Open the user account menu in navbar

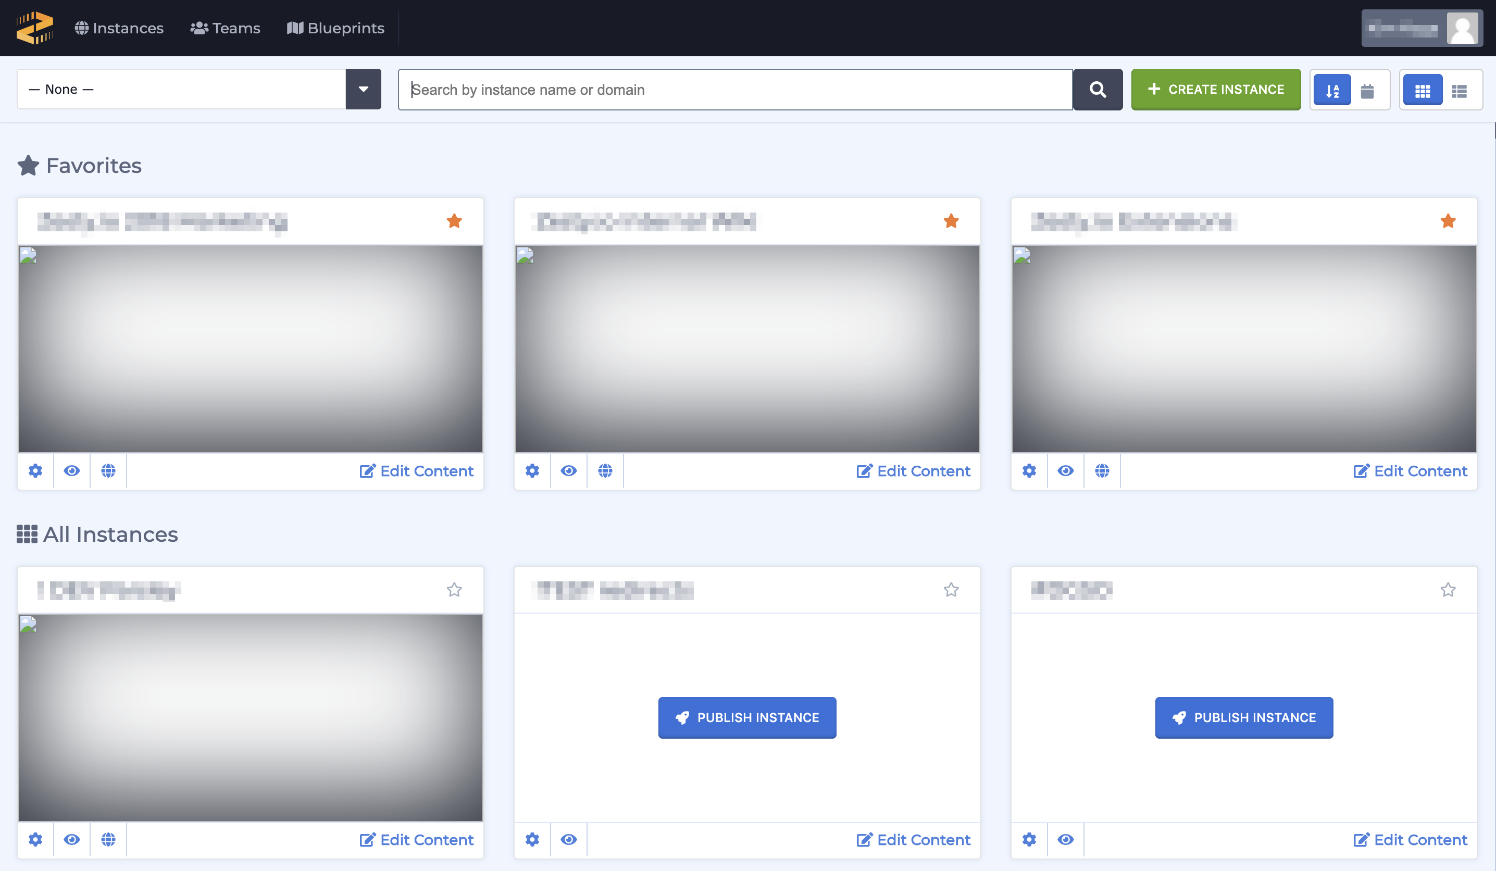point(1421,28)
